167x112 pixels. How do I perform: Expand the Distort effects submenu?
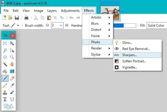click(x=97, y=30)
